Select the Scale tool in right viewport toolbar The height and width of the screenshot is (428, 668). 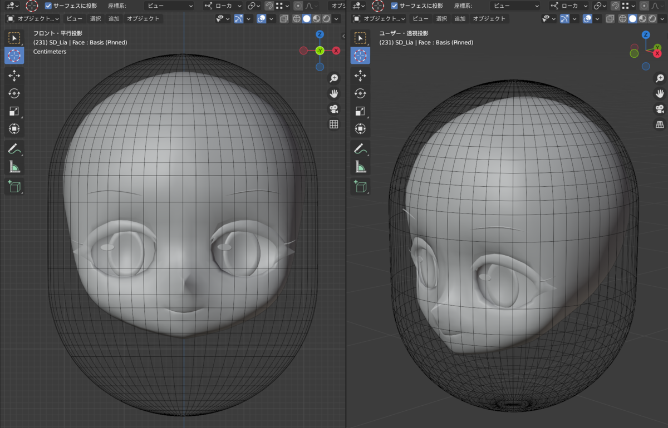coord(360,111)
